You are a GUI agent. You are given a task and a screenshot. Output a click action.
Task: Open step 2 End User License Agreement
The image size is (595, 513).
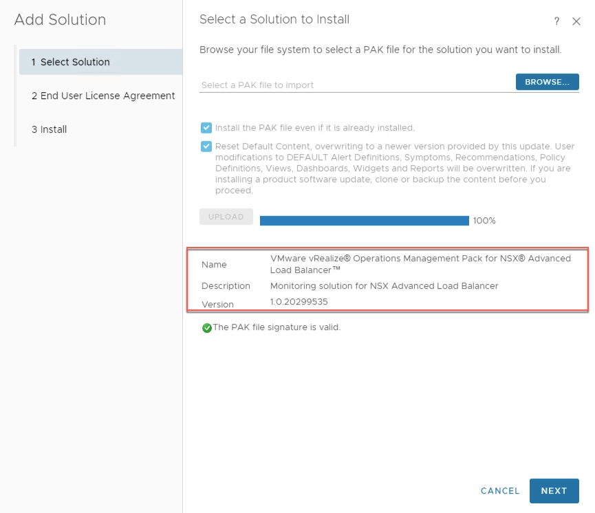(102, 96)
